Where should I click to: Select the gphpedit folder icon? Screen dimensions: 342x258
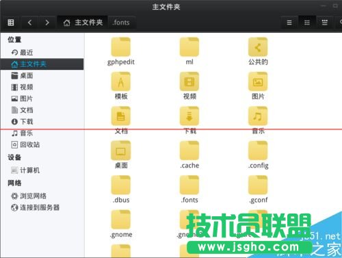[x=121, y=47]
